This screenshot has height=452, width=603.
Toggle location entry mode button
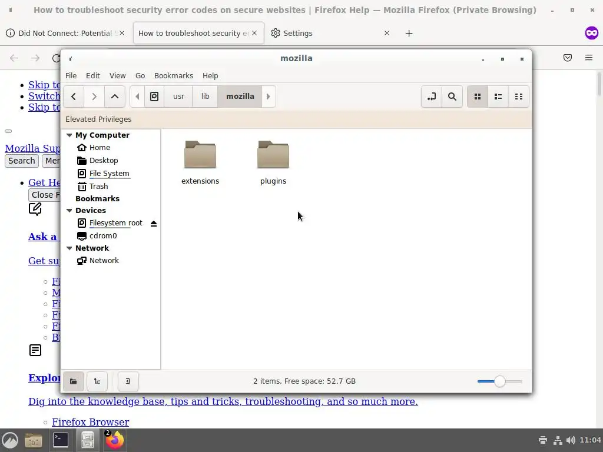click(x=432, y=97)
